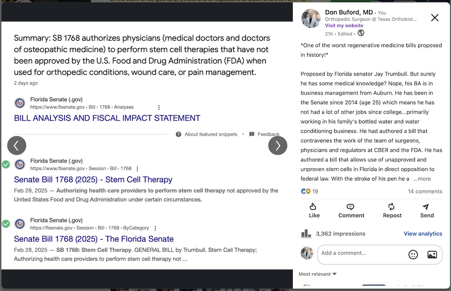451x291 pixels.
Task: Click the About featured snippets text
Action: click(211, 134)
